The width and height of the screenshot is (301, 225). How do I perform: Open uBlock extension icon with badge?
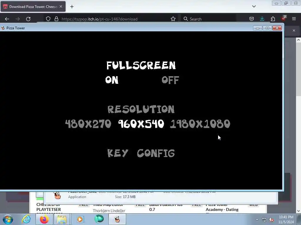pyautogui.click(x=284, y=18)
